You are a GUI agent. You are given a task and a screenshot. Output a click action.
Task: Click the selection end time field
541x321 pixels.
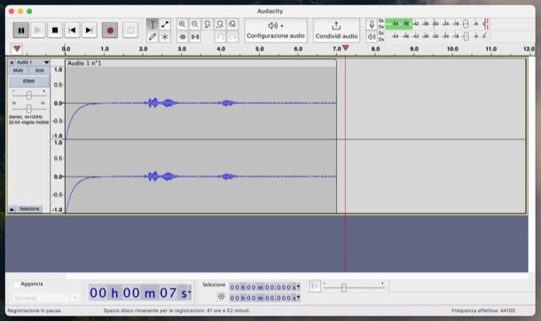(263, 298)
